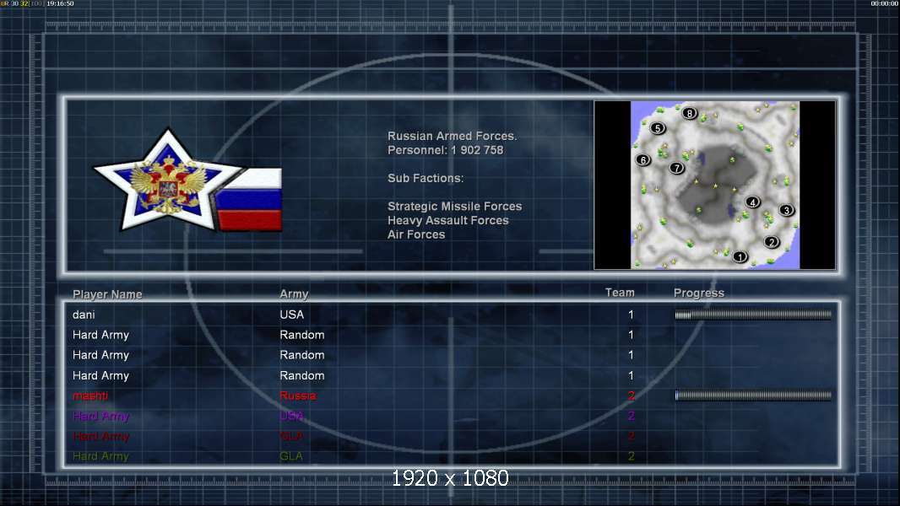Click team number 2 in mashti's row
Viewport: 900px width, 506px height.
click(x=631, y=396)
